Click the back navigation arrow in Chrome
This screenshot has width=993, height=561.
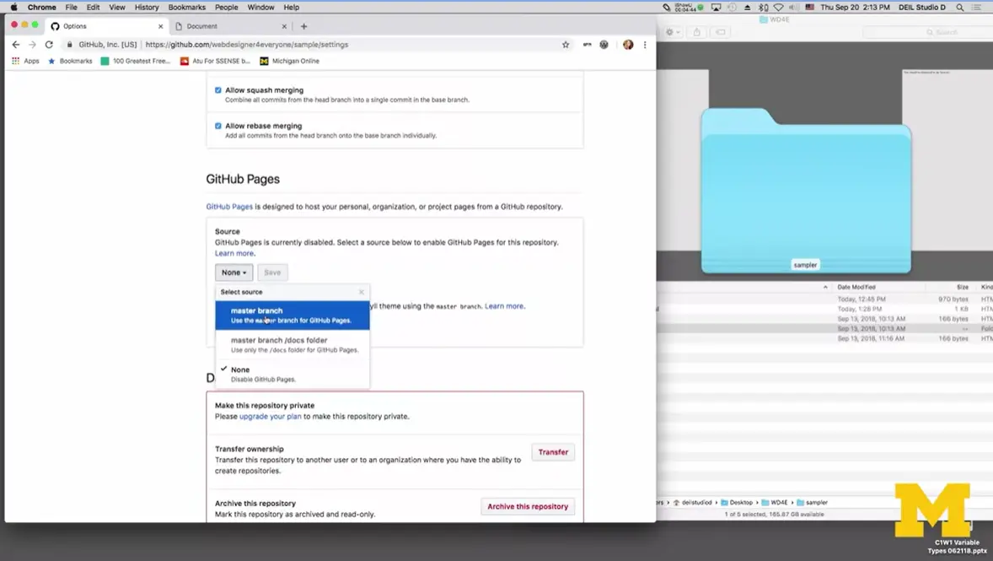pos(15,44)
